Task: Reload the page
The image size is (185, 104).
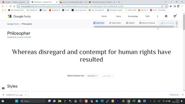Action: coord(10,6)
